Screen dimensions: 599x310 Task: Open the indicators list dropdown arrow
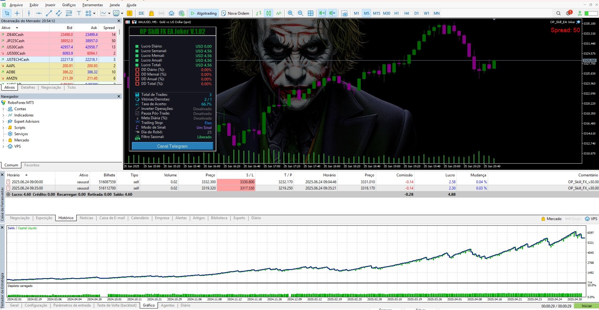click(x=109, y=13)
